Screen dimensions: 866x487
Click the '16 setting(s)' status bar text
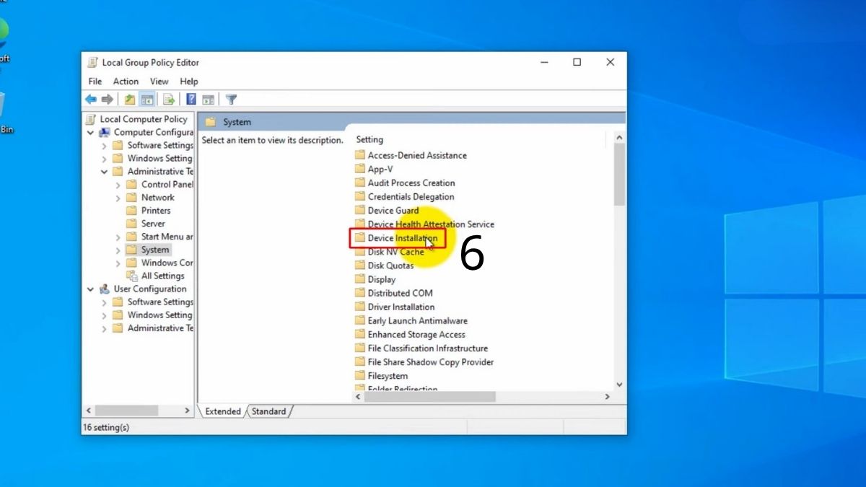[106, 427]
